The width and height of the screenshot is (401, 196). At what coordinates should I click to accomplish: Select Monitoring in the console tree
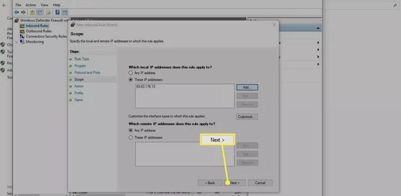point(35,42)
